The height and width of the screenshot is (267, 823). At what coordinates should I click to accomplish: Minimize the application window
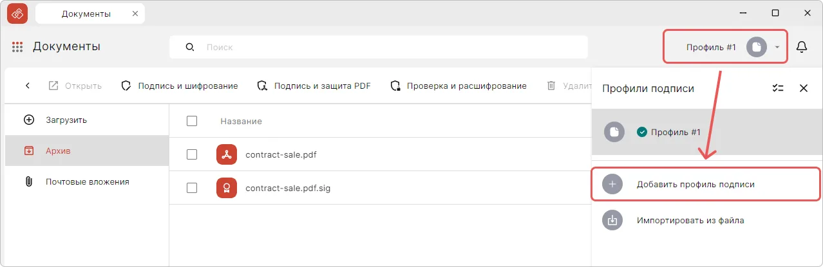coord(743,13)
